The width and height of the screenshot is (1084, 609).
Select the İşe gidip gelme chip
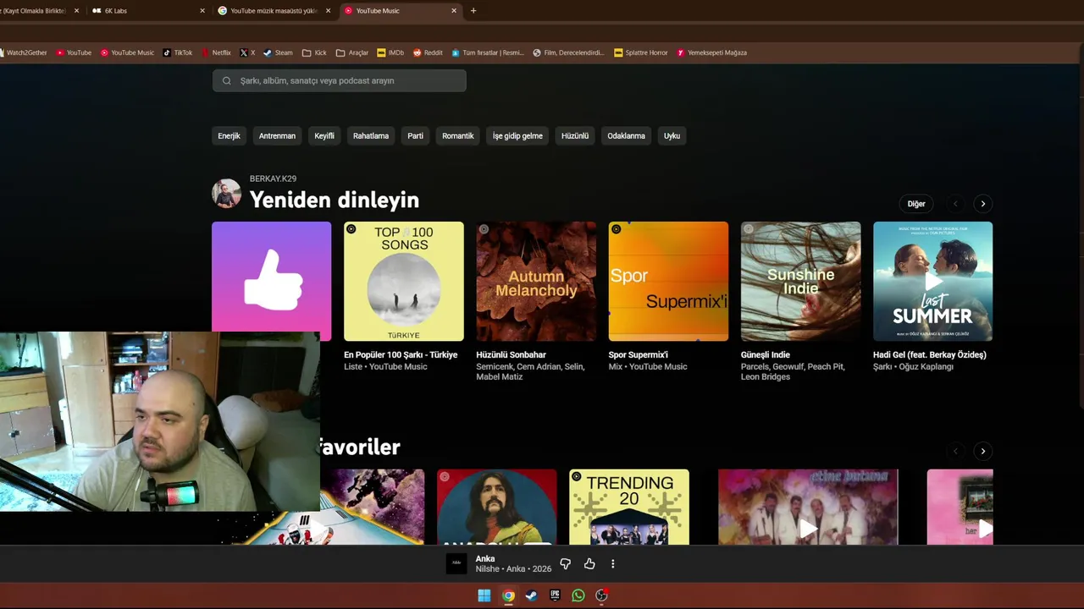point(517,135)
